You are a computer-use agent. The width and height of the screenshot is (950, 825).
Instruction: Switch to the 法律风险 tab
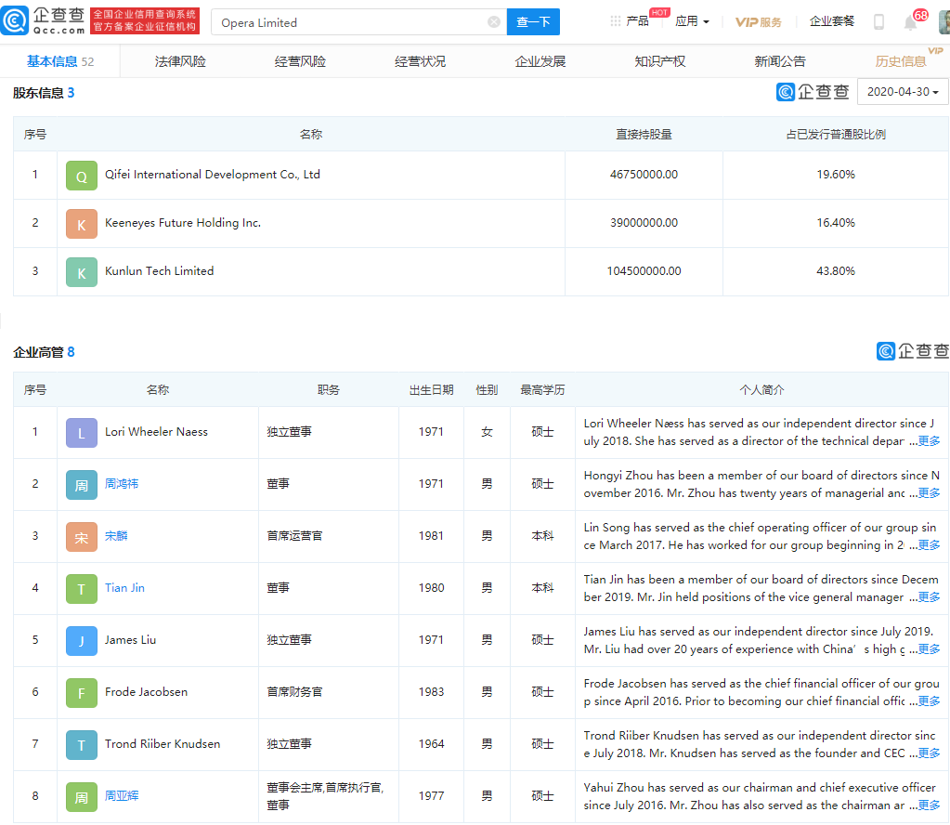point(180,61)
